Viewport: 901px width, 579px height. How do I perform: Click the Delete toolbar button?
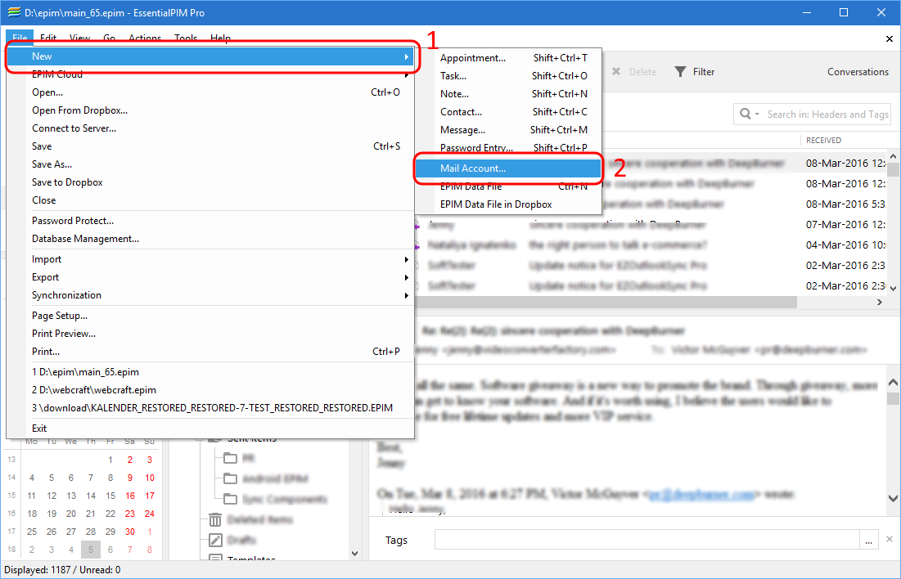click(633, 72)
